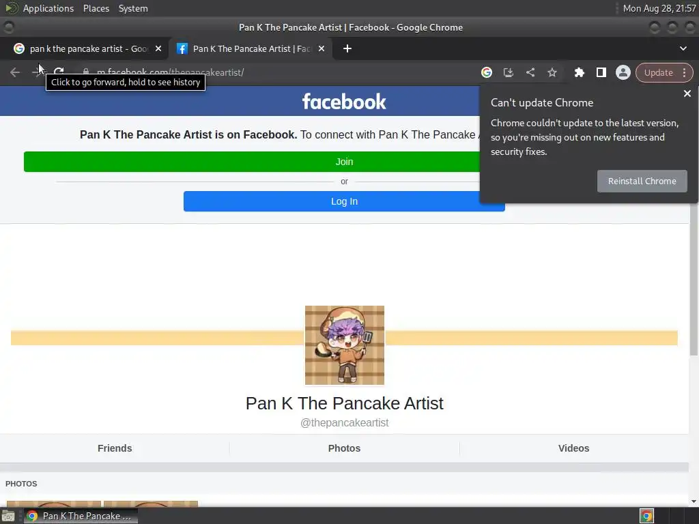Viewport: 699px width, 524px height.
Task: Click the show desktop icon in taskbar
Action: (x=8, y=516)
